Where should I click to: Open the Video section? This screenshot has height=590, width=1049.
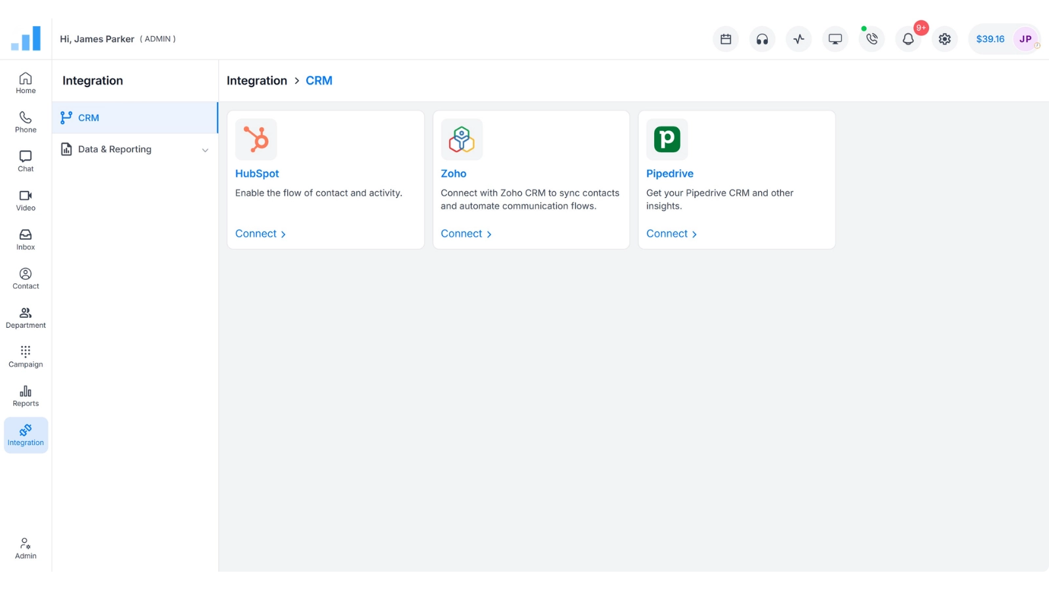[26, 201]
